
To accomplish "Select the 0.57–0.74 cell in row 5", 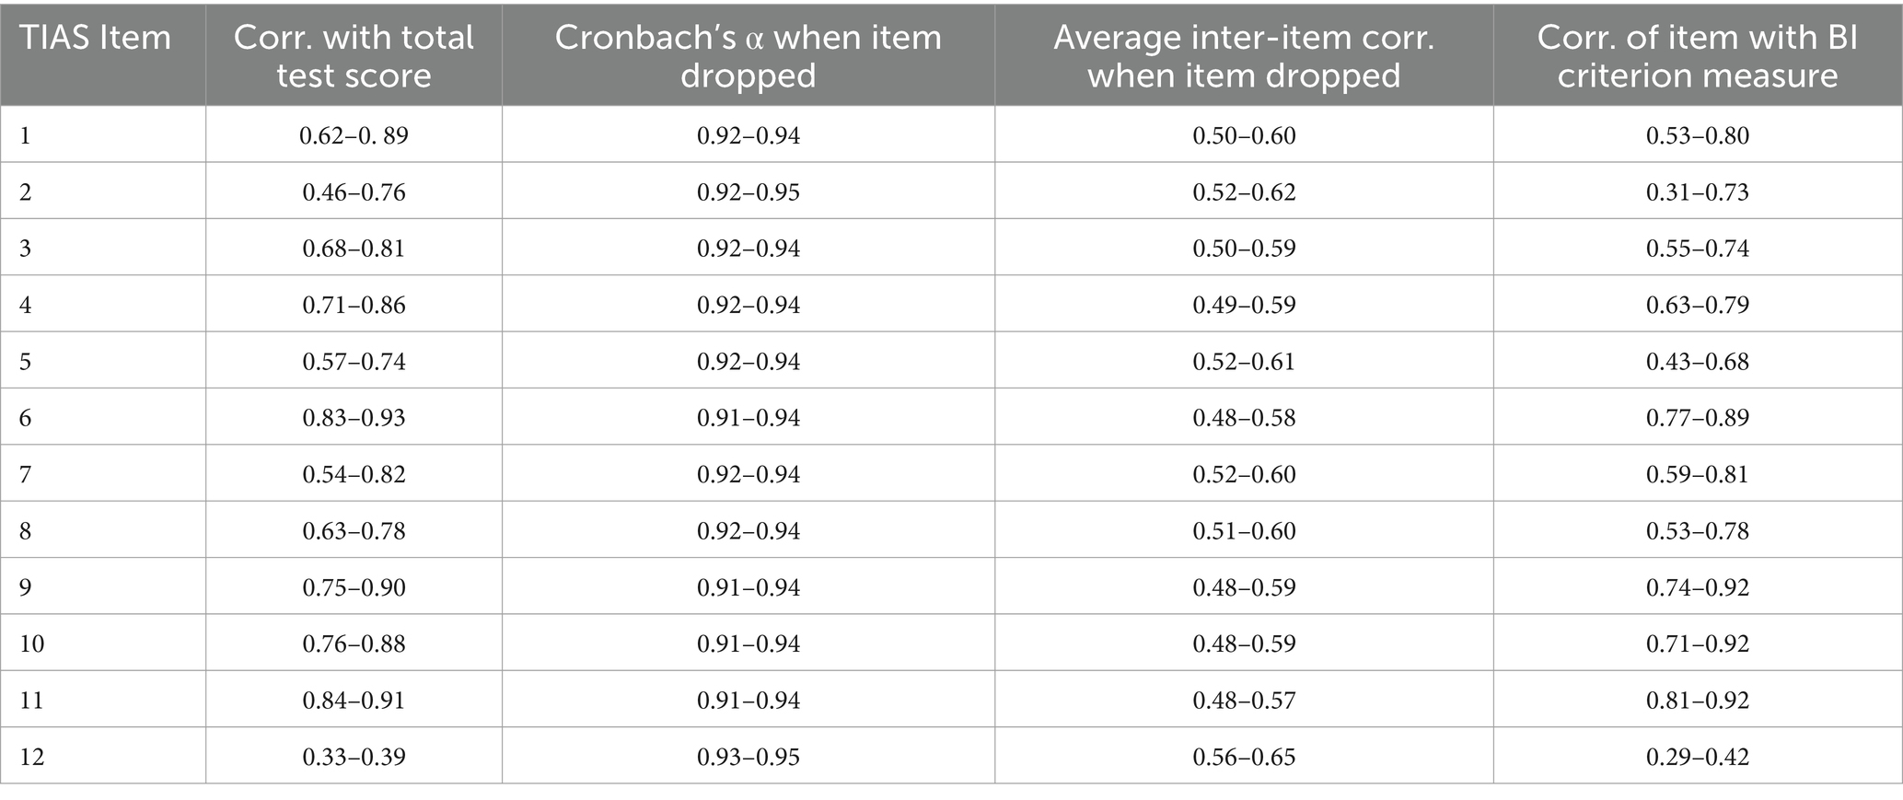I will [x=354, y=362].
